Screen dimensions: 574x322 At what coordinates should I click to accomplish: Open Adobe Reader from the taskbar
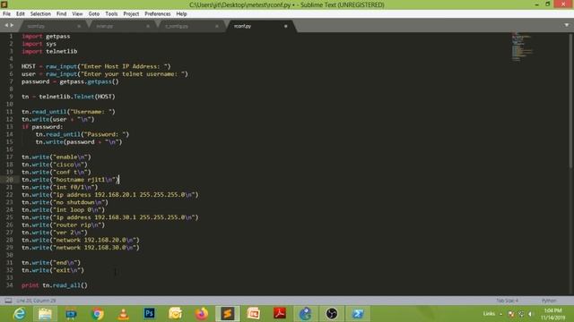[280, 314]
